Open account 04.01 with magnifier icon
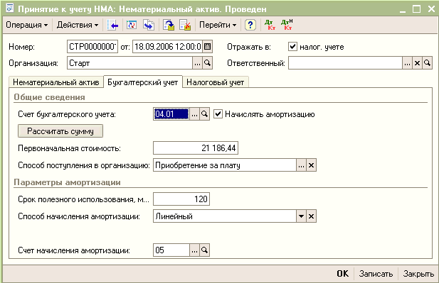439x283 pixels. (205, 114)
